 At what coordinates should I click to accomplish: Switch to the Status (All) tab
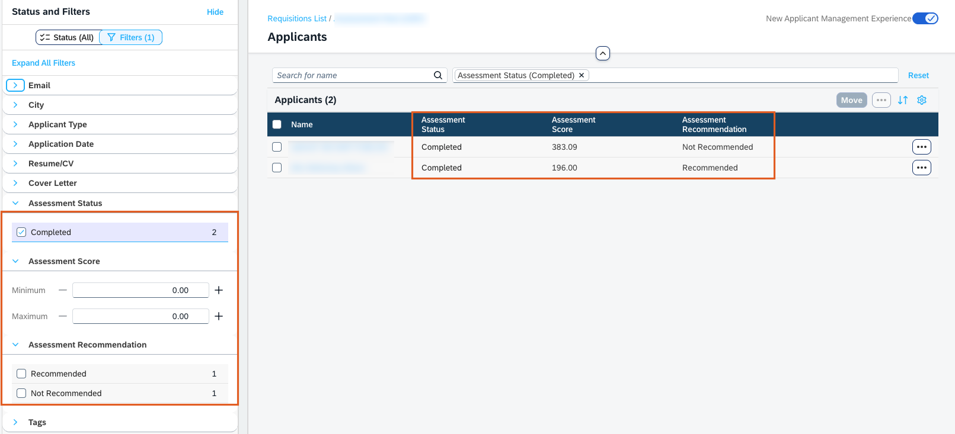tap(68, 37)
